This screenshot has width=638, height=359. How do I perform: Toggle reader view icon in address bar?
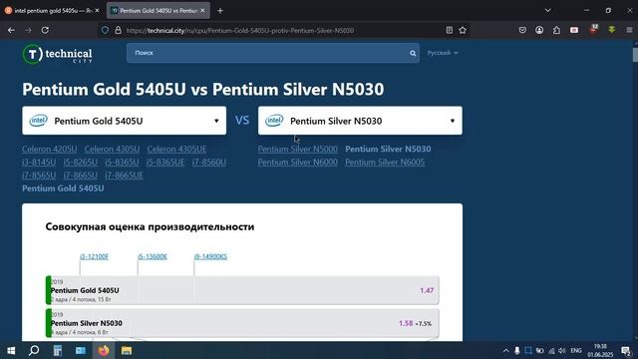pos(450,30)
